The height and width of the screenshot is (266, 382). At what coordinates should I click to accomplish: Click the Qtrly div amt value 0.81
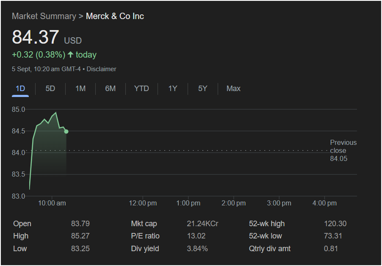(x=331, y=249)
